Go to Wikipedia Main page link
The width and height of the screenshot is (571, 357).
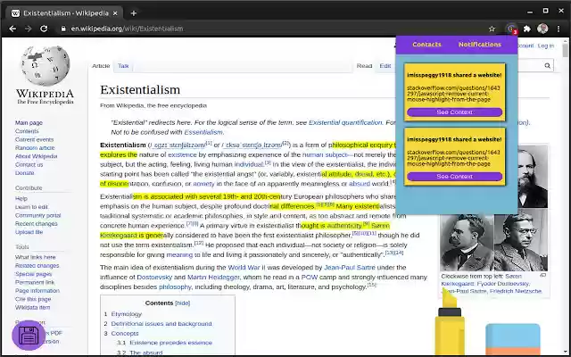29,123
